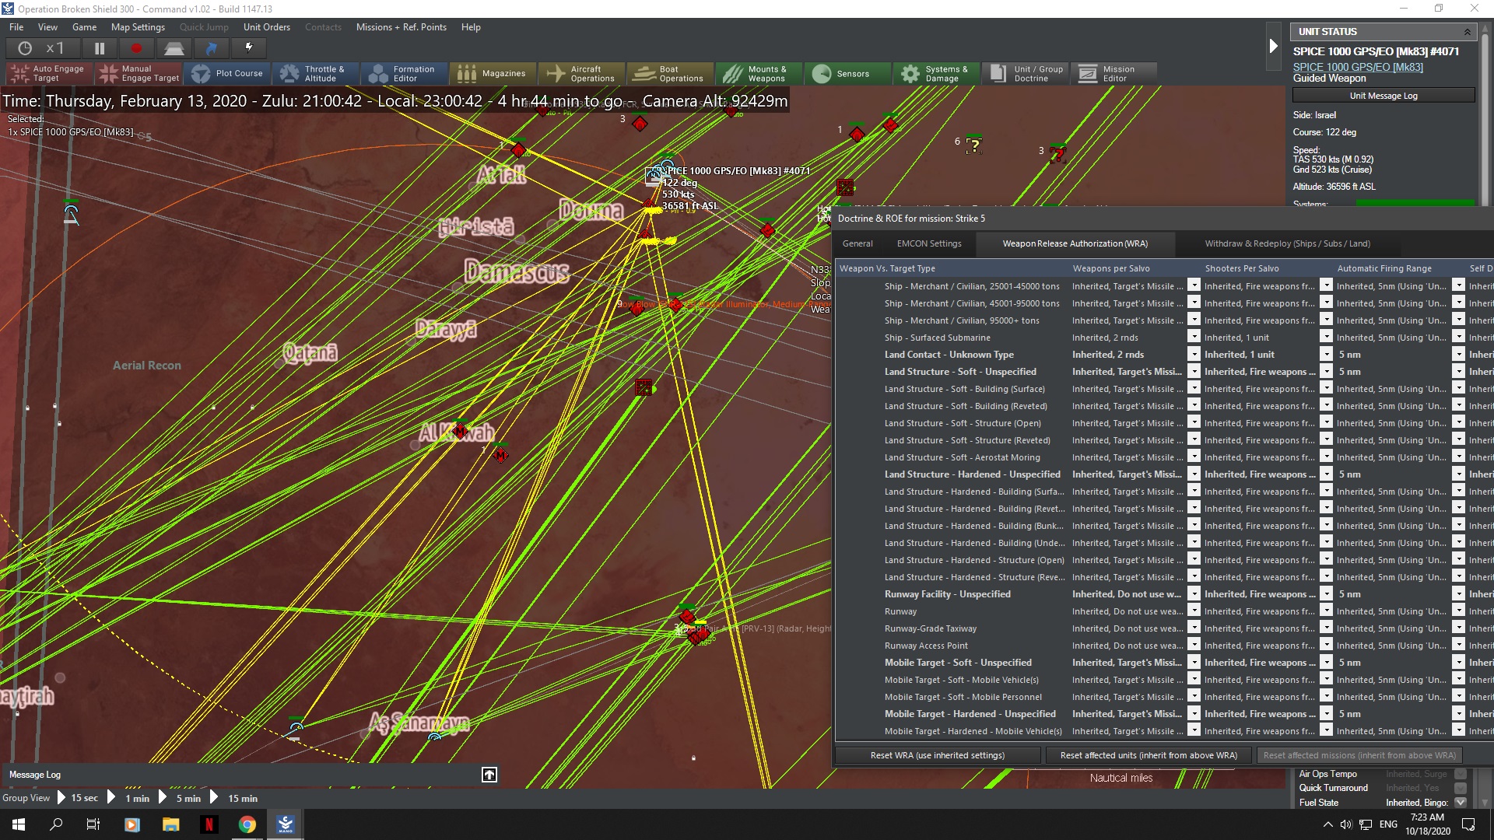Click the Message Log bar label
The image size is (1494, 840).
(35, 775)
